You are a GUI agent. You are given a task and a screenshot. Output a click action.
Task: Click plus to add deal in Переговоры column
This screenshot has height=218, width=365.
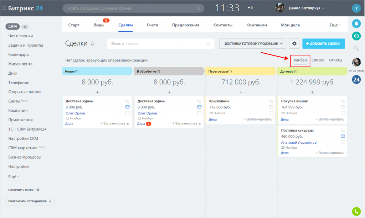point(241,92)
